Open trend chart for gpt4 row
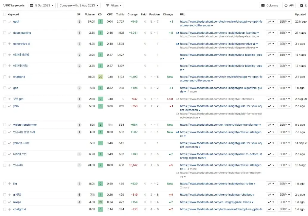The height and width of the screenshot is (216, 308). point(271,21)
